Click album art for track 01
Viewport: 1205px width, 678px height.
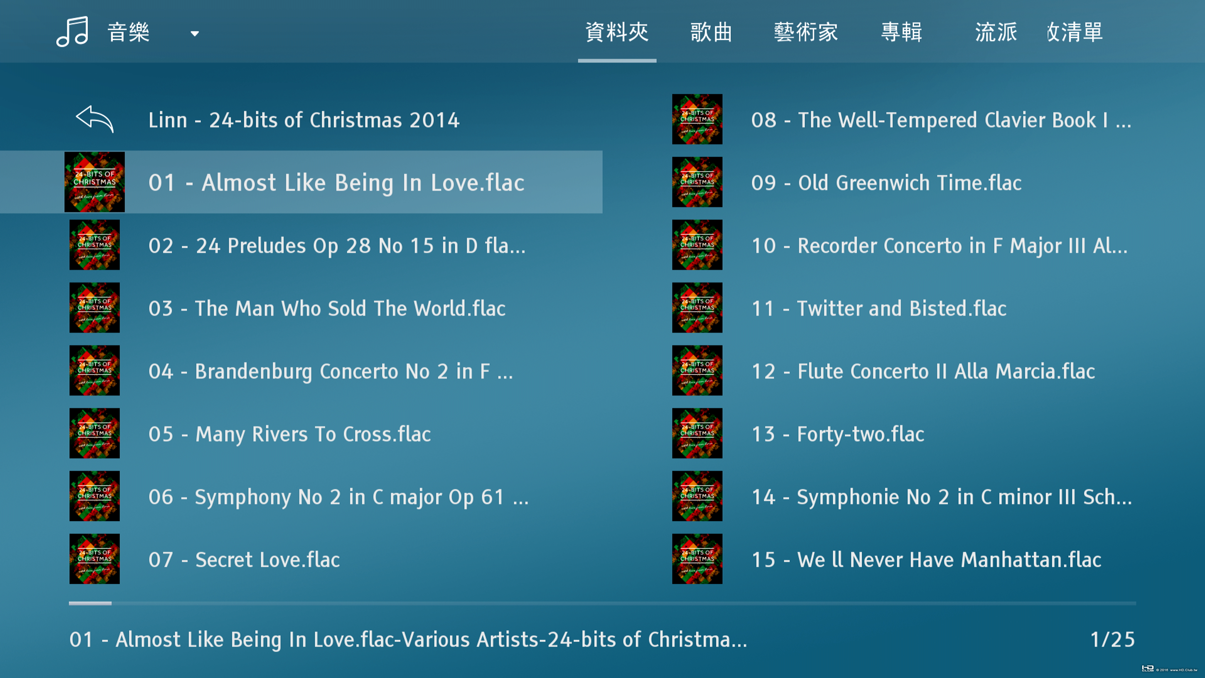[x=94, y=182]
